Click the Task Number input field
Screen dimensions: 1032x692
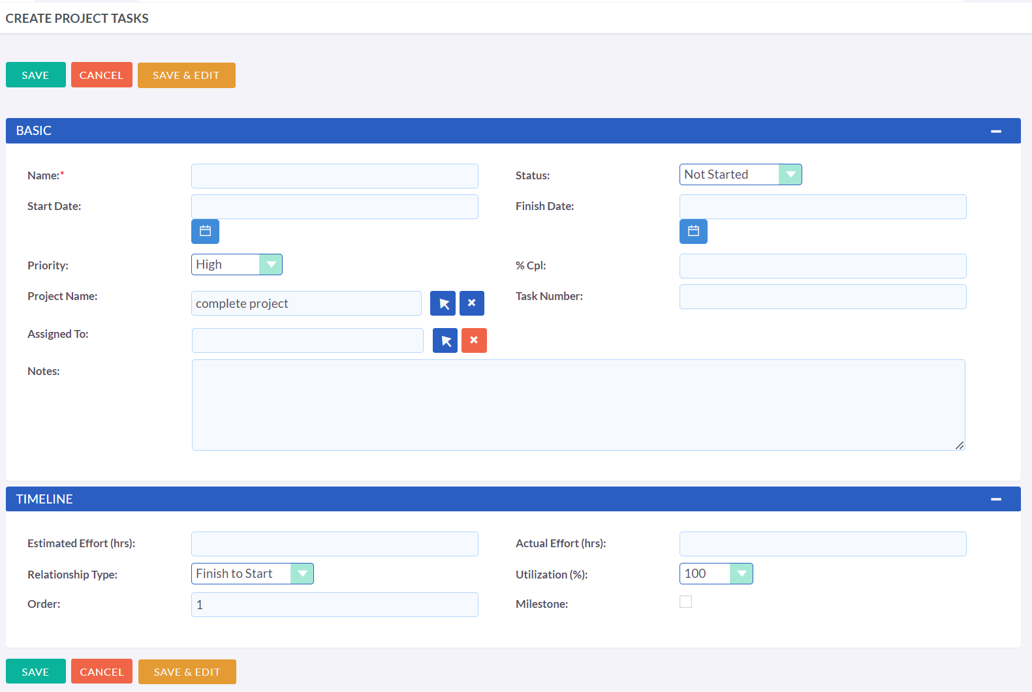pos(822,297)
